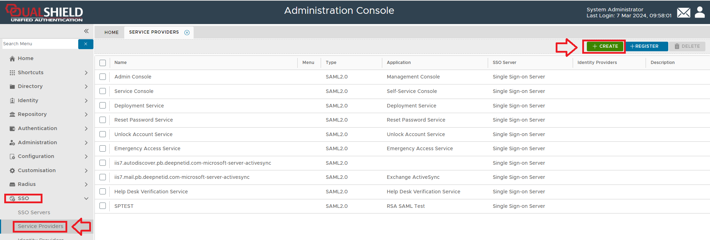The image size is (710, 240).
Task: Tick the Admin Console checkbox
Action: (103, 77)
